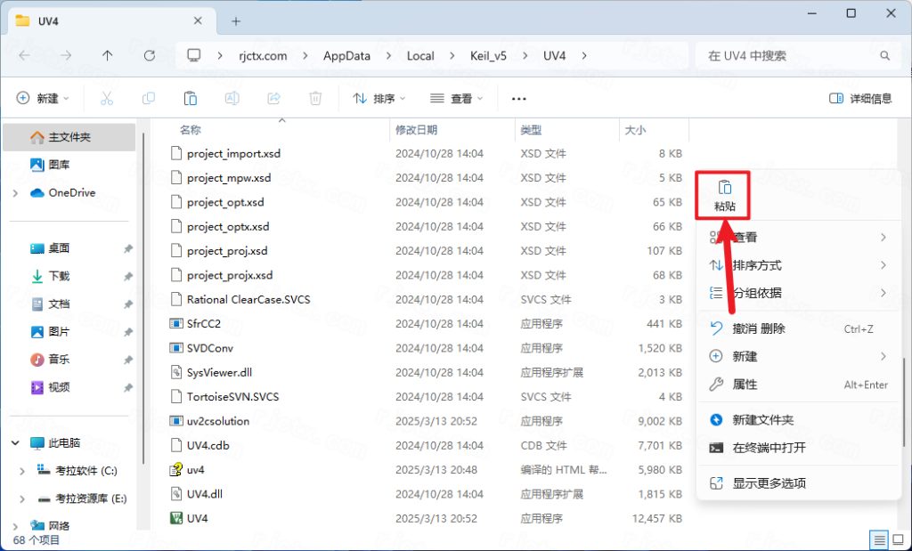The height and width of the screenshot is (551, 912).
Task: Click the Copy icon in the toolbar
Action: click(x=148, y=98)
